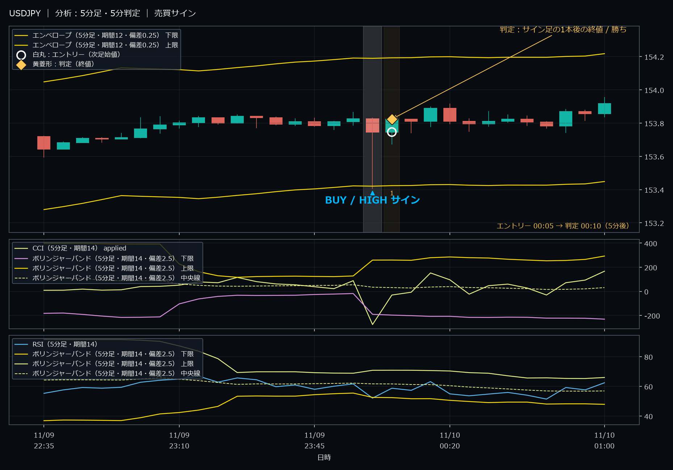Click the 11/09 22:35 time axis label
The image size is (673, 470).
pos(44,441)
